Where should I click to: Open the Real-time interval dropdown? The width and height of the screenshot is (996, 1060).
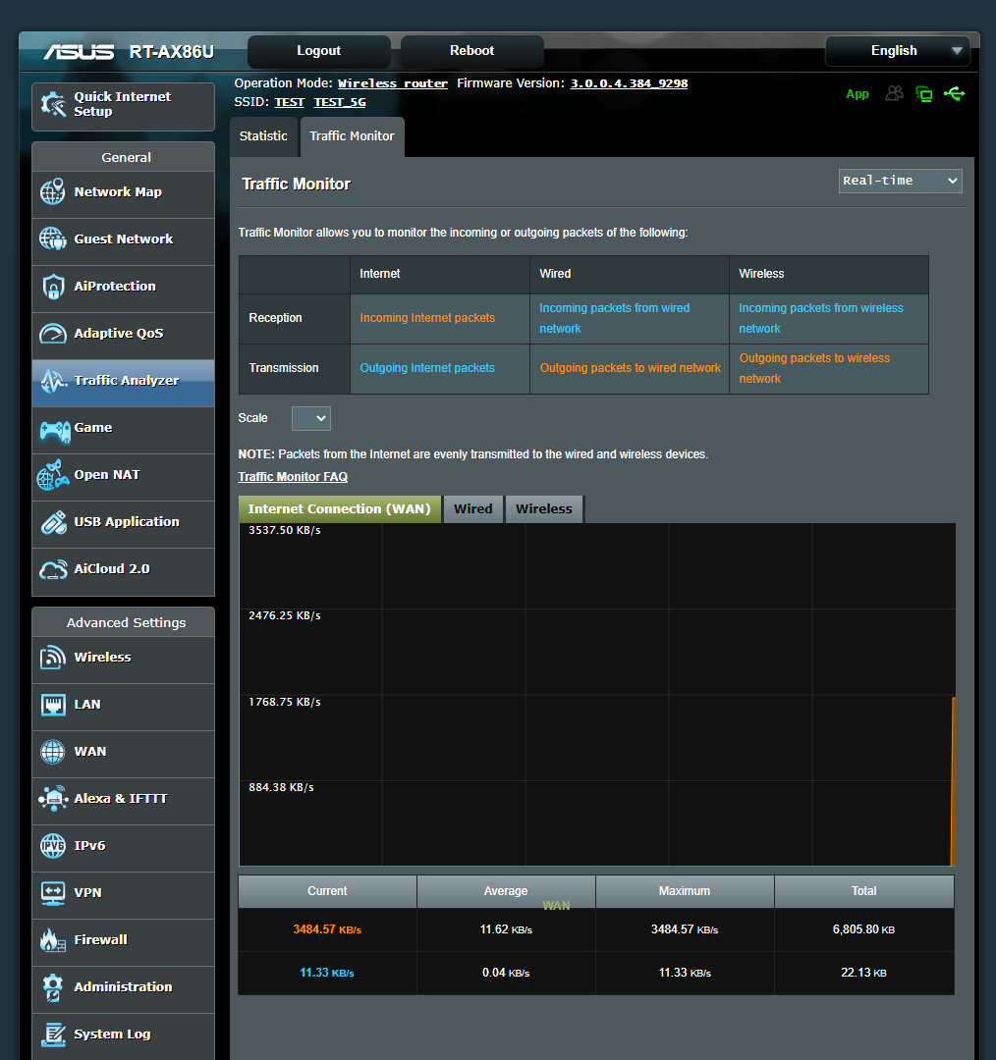coord(899,181)
